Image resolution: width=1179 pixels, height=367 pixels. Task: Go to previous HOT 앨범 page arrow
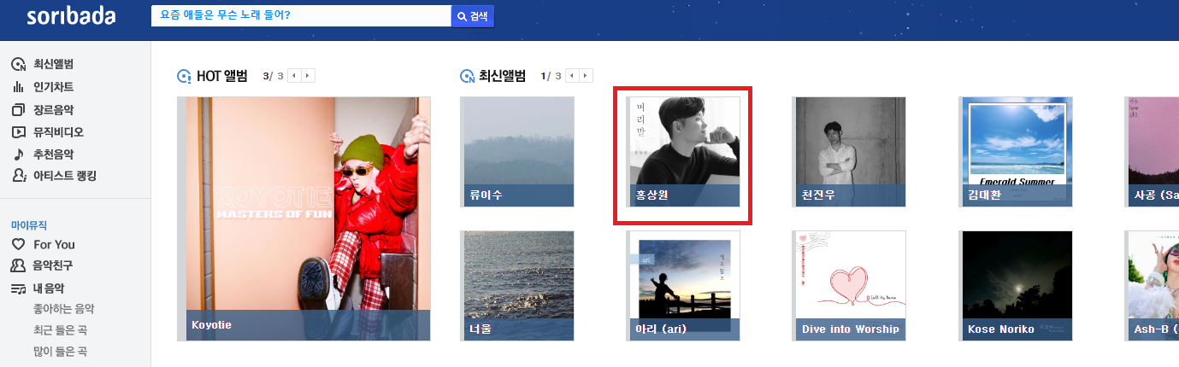point(294,76)
